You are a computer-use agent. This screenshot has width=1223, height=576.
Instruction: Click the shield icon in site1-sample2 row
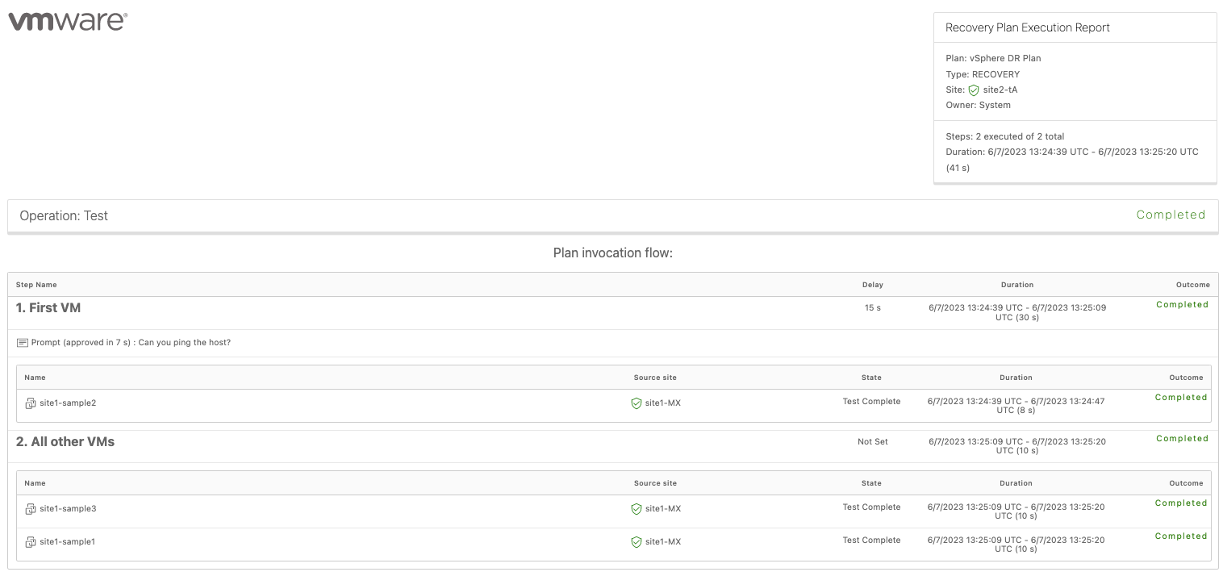coord(637,403)
